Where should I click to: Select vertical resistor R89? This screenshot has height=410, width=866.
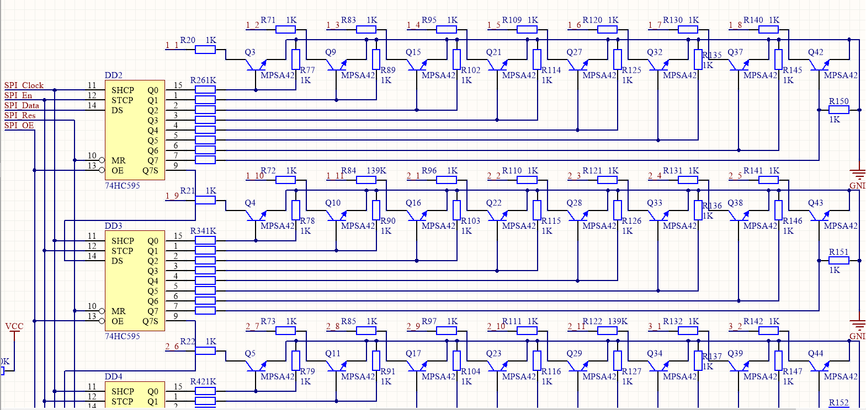pos(376,60)
